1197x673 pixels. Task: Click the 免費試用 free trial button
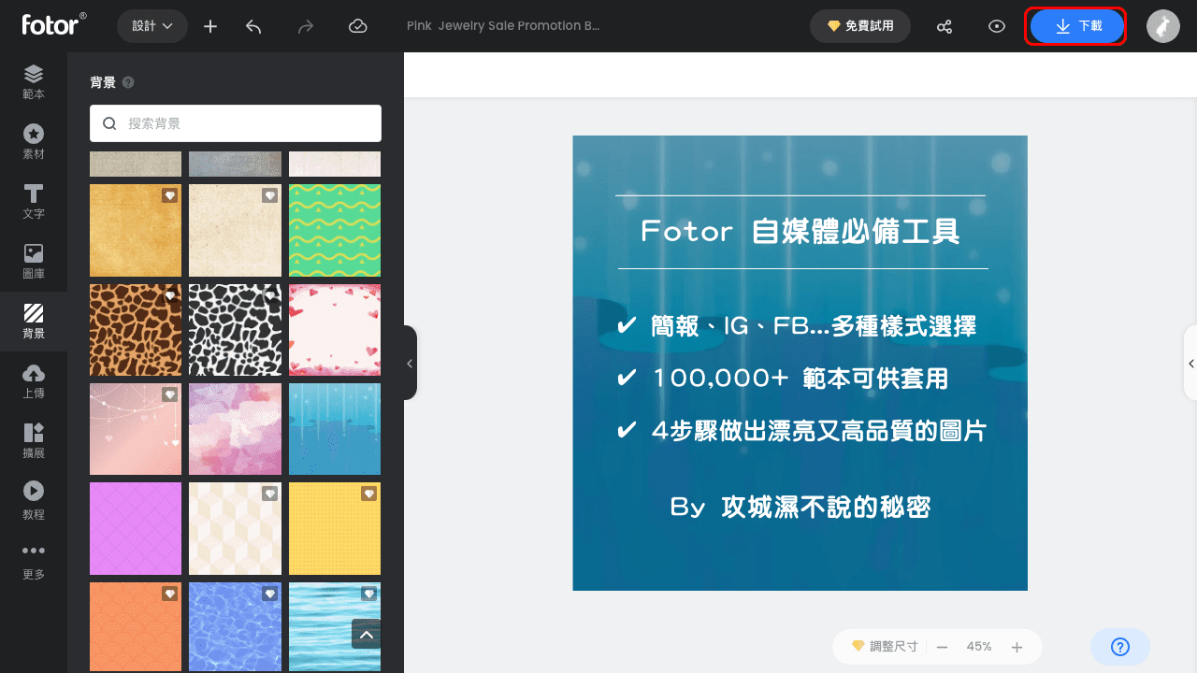point(860,26)
